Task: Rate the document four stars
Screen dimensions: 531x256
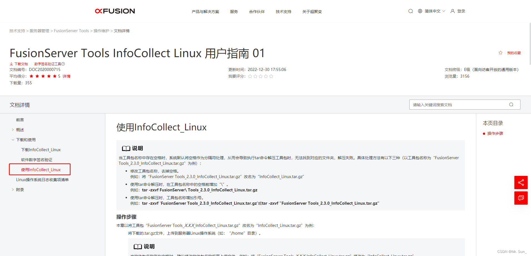Action: (266, 76)
